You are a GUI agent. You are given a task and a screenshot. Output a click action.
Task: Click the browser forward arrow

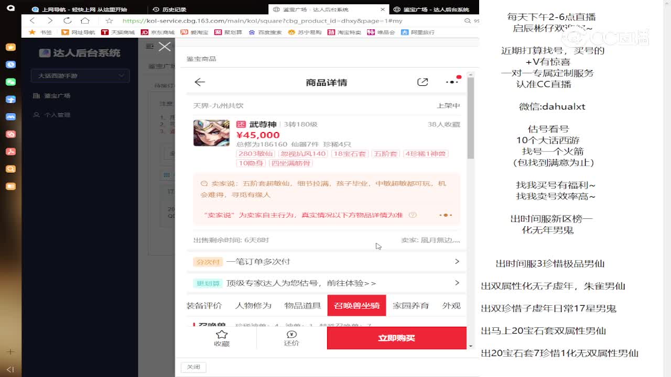point(50,20)
